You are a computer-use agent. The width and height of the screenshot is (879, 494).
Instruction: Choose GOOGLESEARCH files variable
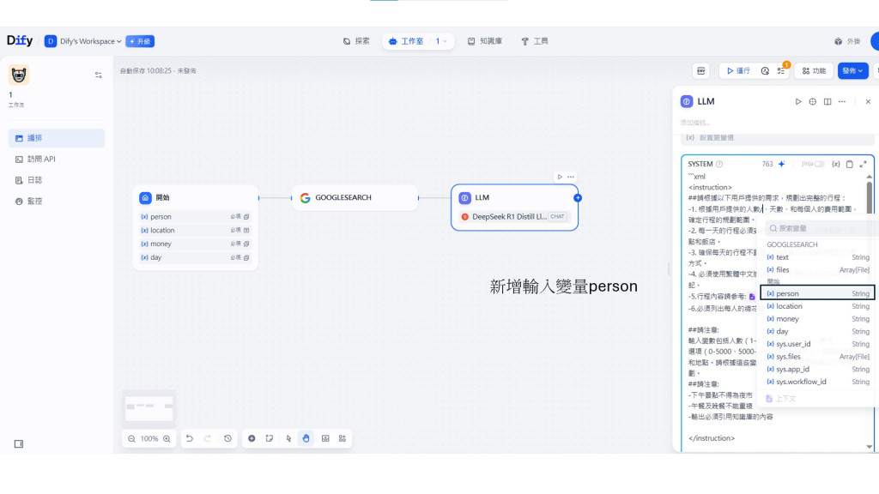818,270
